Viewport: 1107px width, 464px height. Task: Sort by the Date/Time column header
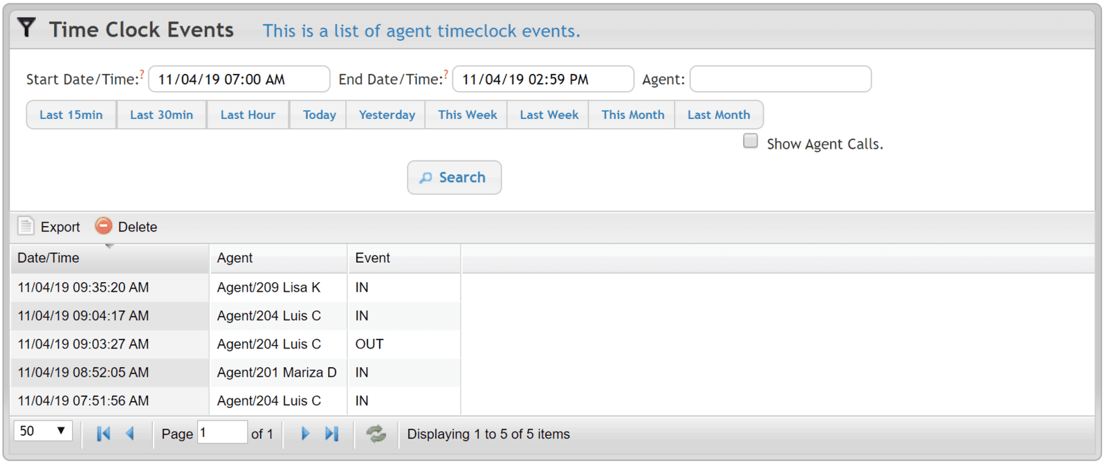(x=48, y=258)
